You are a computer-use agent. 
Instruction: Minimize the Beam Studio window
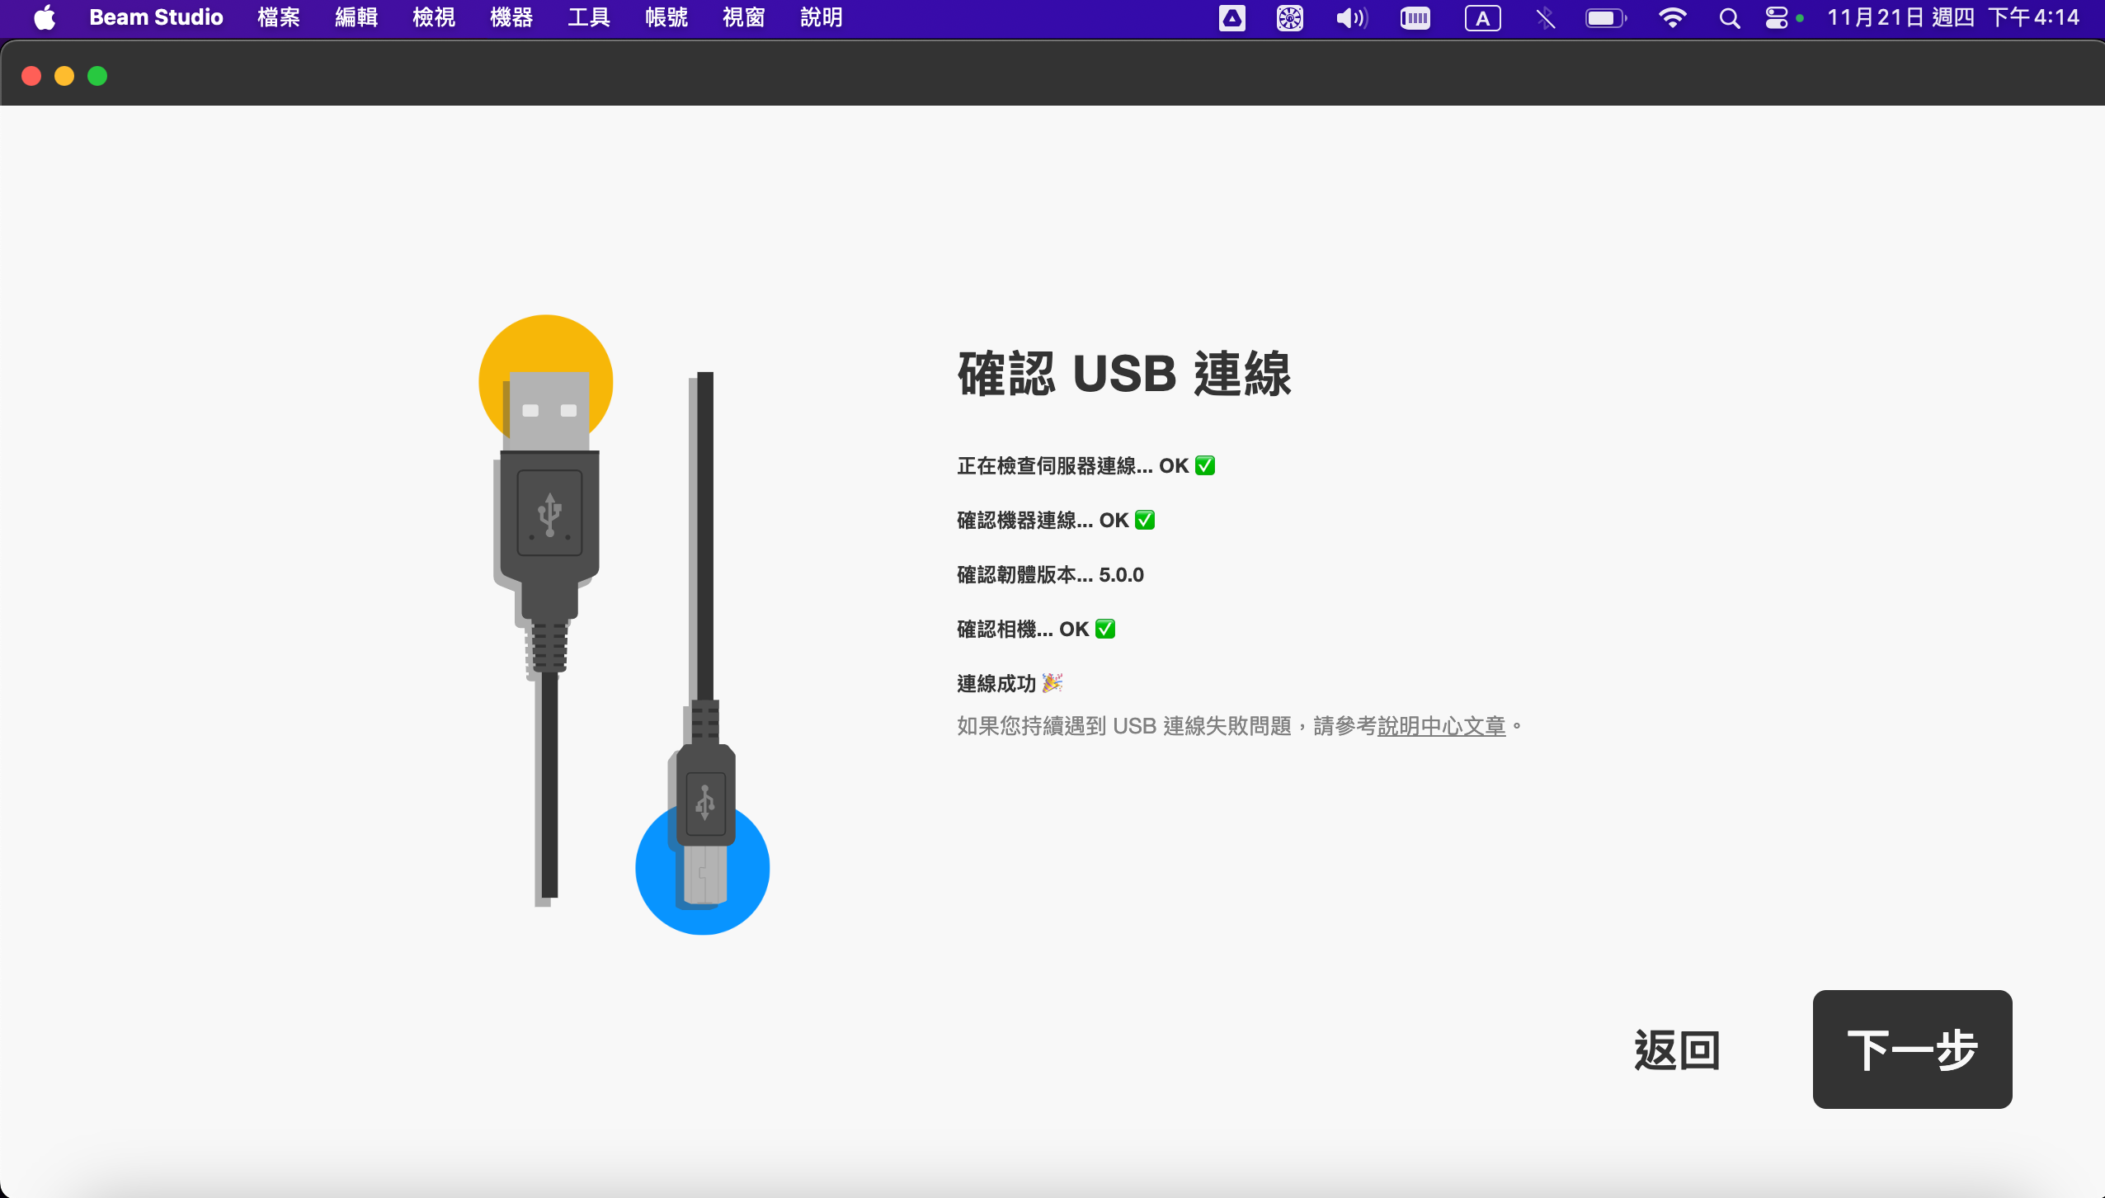point(64,76)
